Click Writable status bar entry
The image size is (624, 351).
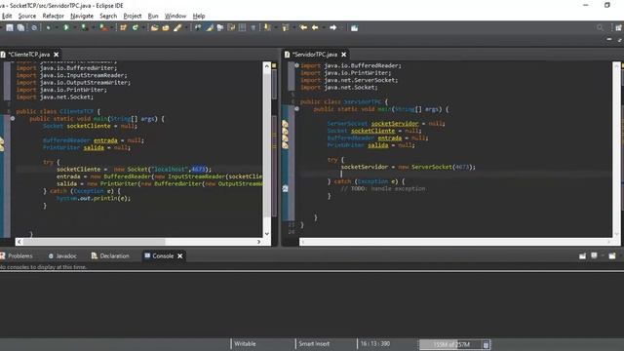pos(245,344)
